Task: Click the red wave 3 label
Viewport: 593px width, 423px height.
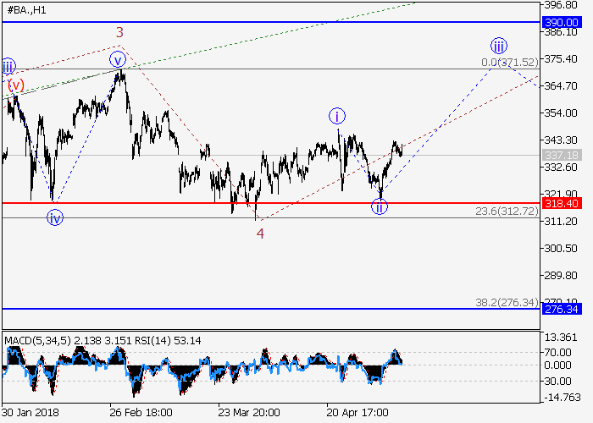Action: 120,33
